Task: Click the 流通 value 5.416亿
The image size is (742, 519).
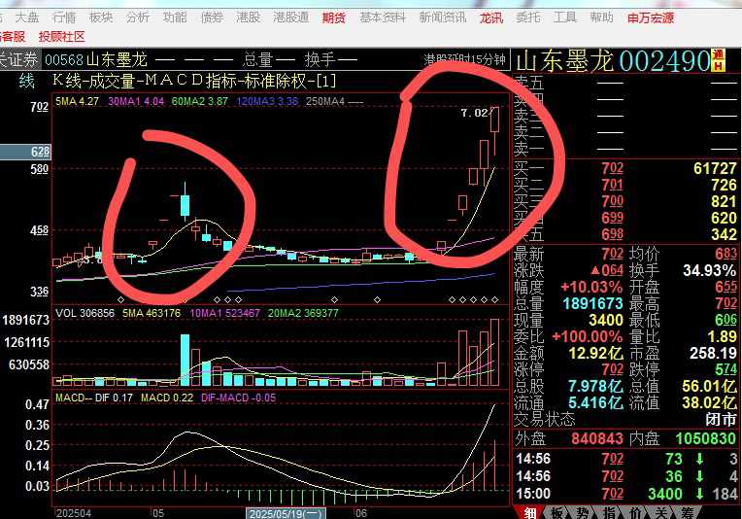Action: [595, 403]
